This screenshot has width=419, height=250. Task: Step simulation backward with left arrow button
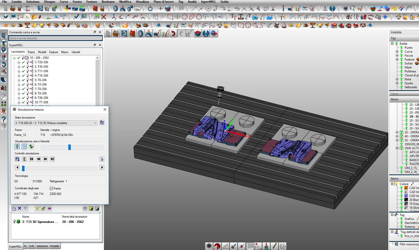tap(17, 168)
